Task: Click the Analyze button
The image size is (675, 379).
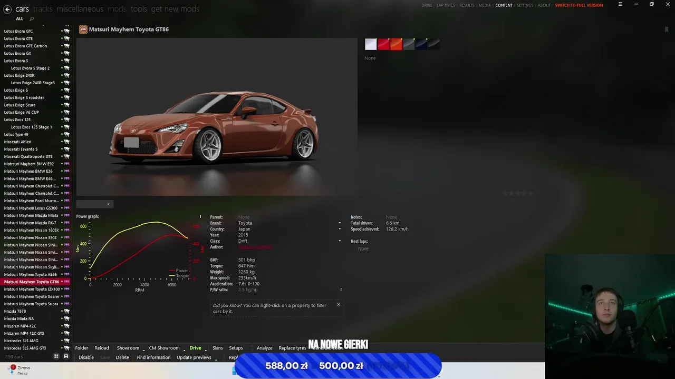Action: pyautogui.click(x=264, y=348)
